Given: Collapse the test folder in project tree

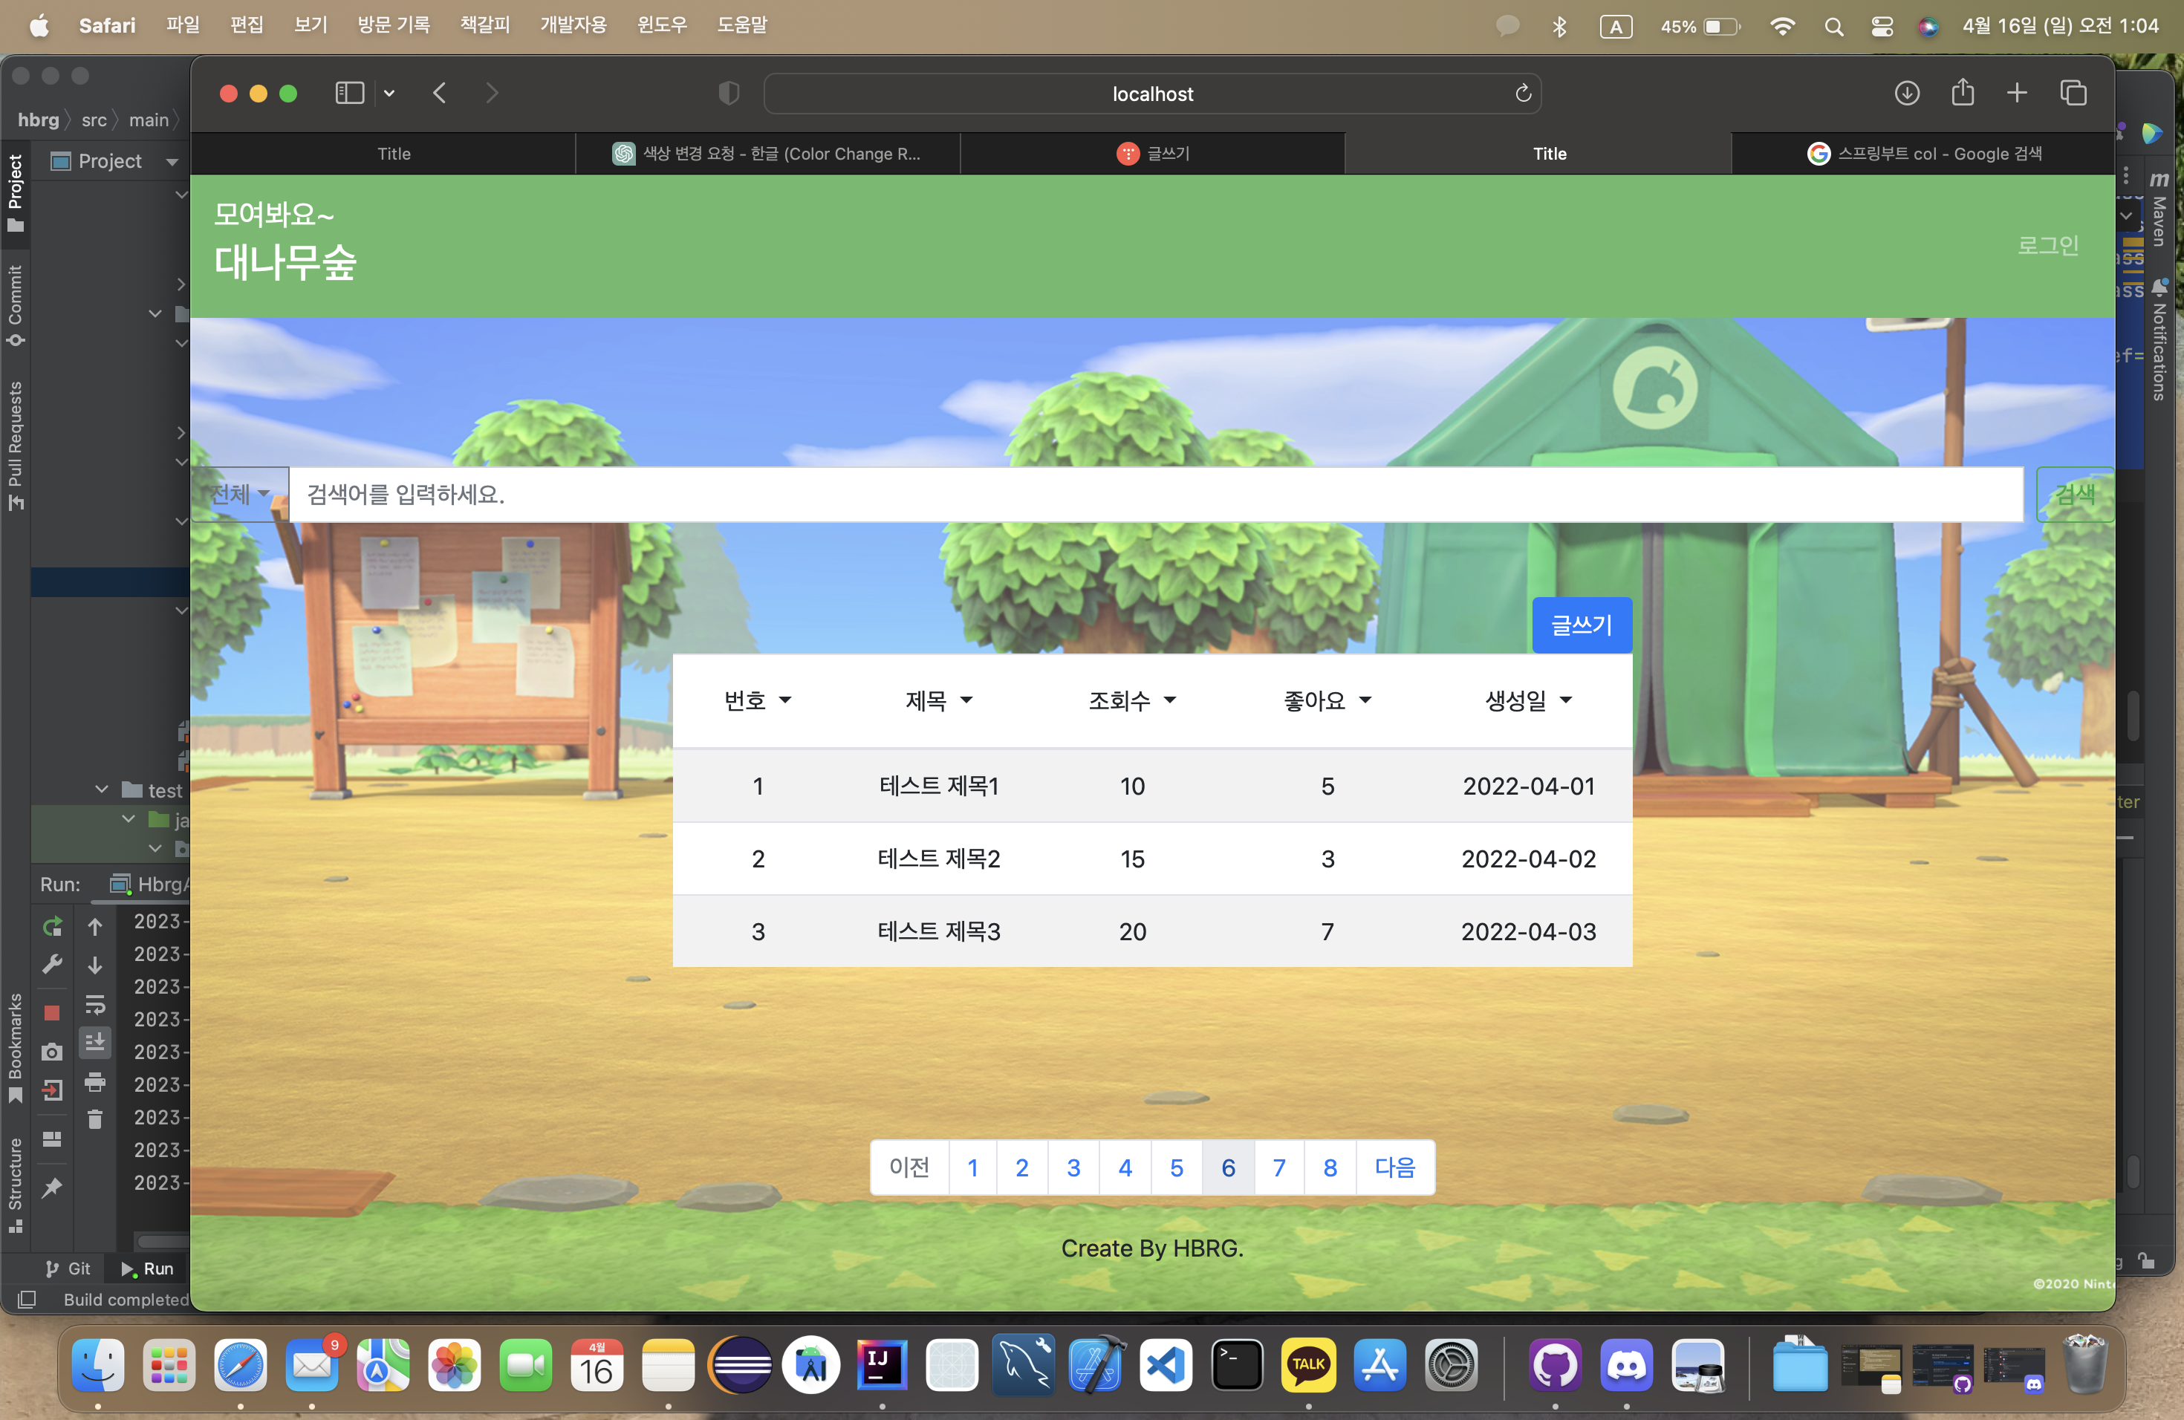Looking at the screenshot, I should click(x=102, y=789).
